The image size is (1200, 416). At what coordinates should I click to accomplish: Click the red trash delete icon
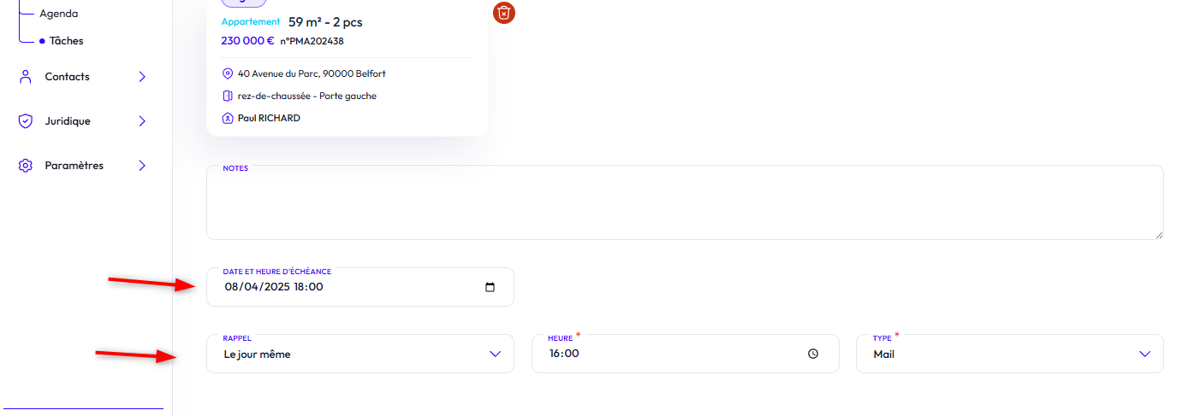click(x=504, y=12)
